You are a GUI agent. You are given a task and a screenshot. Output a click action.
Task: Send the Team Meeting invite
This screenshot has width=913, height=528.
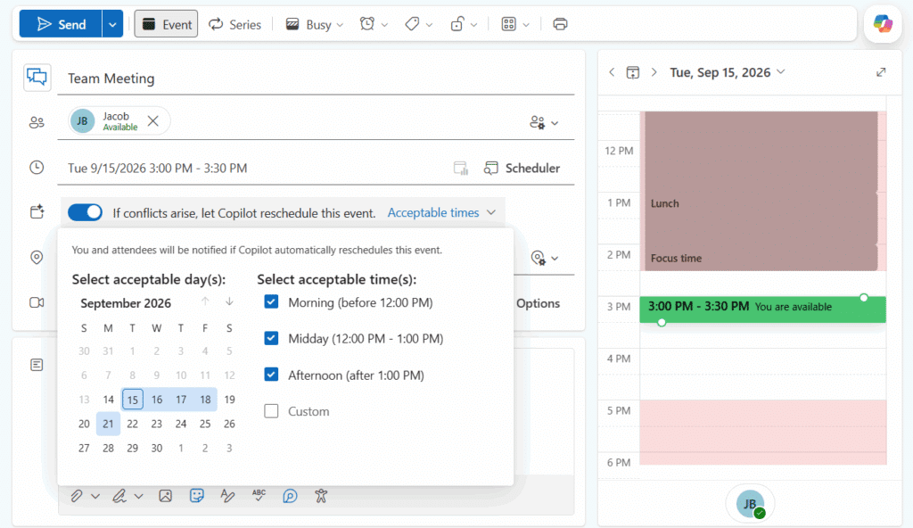pos(61,24)
